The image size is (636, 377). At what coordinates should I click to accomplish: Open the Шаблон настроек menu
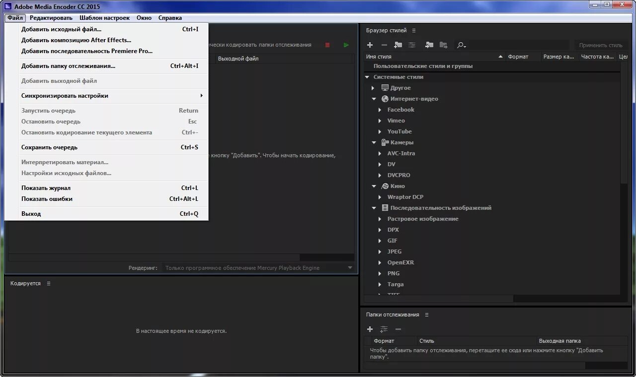pos(104,18)
